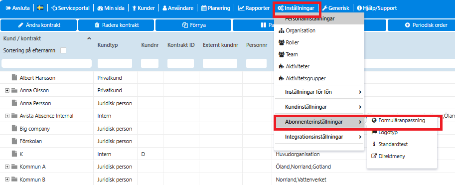Open Integrationsinställningar submenu
Image resolution: width=455 pixels, height=187 pixels.
click(319, 137)
